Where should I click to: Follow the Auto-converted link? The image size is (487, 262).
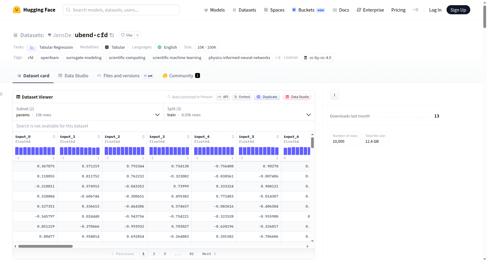click(x=184, y=97)
